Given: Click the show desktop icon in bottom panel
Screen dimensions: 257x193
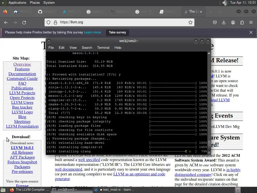Looking at the screenshot, I should pos(3,190).
